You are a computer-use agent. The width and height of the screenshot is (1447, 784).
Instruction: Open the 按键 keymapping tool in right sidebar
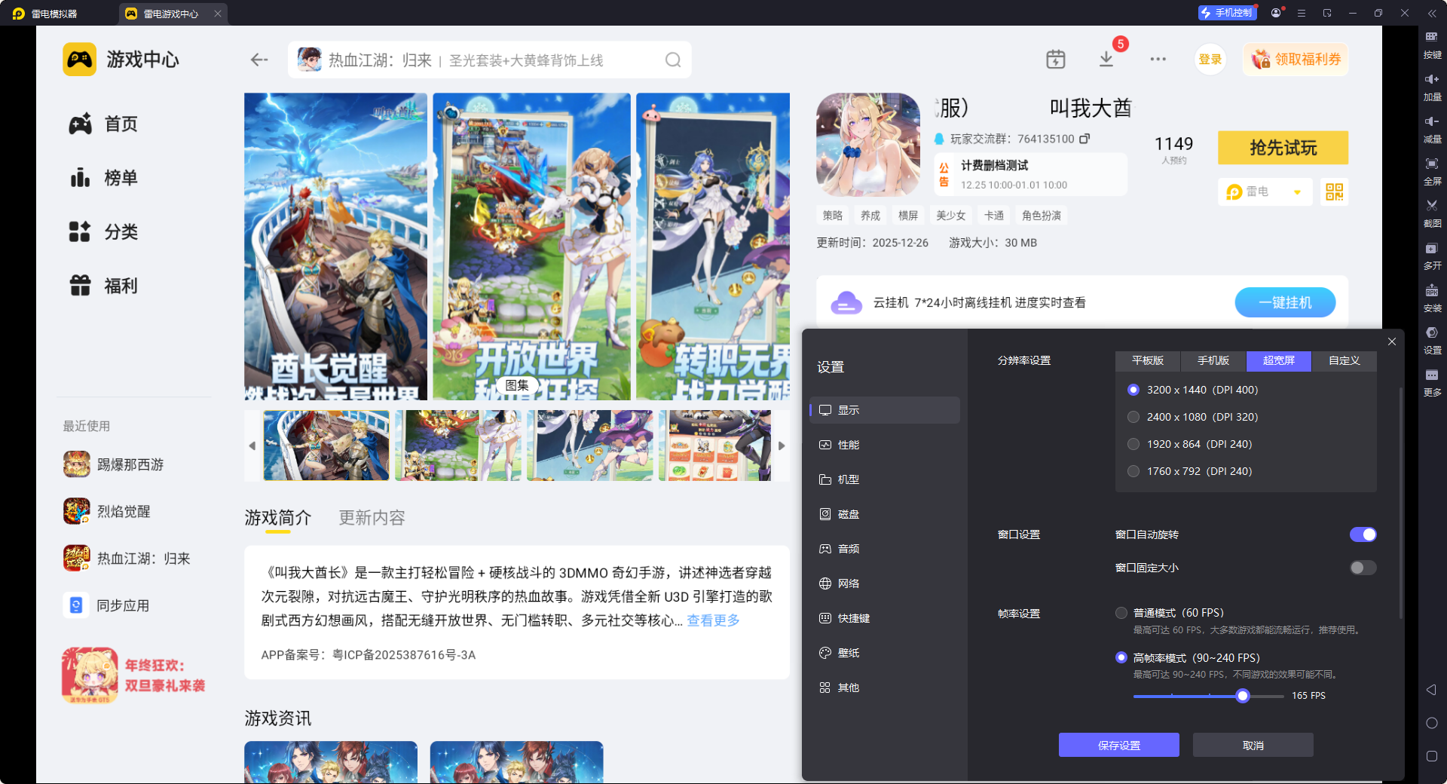click(x=1431, y=44)
